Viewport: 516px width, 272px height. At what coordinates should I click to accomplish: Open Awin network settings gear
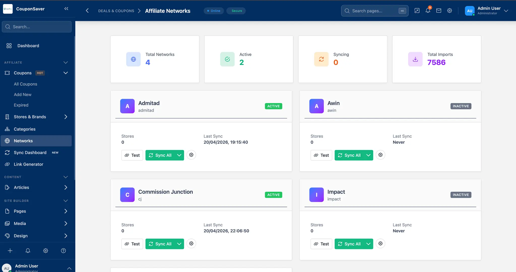click(x=380, y=155)
